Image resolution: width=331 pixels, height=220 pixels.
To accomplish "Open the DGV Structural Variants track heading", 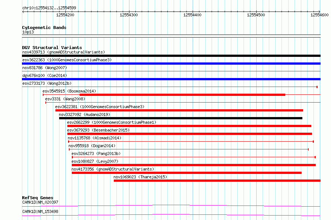I will coord(52,48).
